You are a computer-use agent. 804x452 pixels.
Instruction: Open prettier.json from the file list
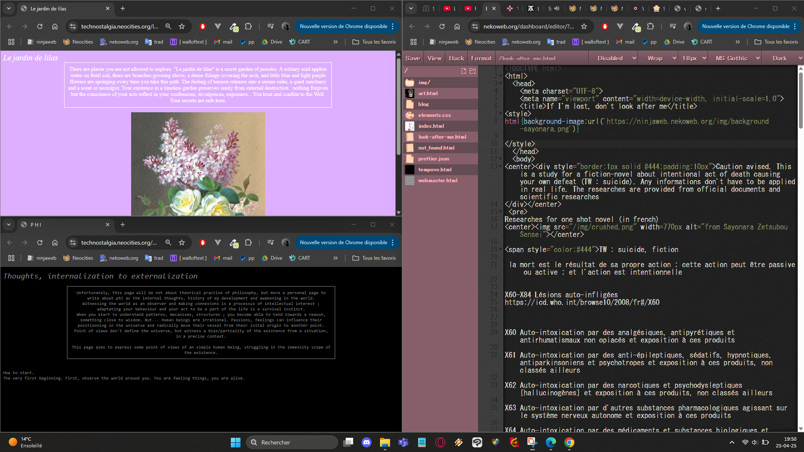tap(441, 159)
